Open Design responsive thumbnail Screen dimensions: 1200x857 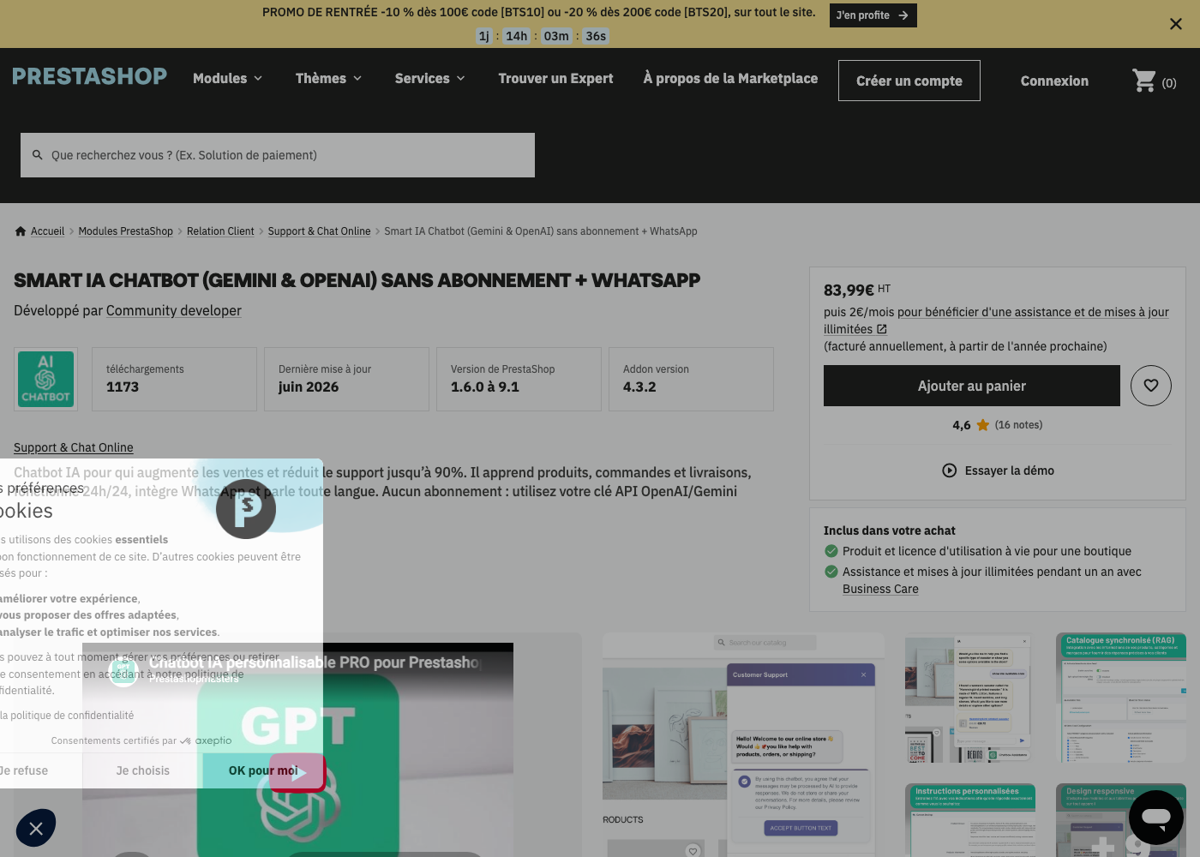[x=1121, y=820]
